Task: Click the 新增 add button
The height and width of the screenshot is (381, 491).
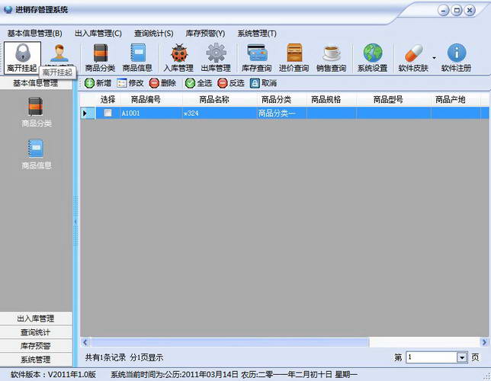Action: [98, 83]
